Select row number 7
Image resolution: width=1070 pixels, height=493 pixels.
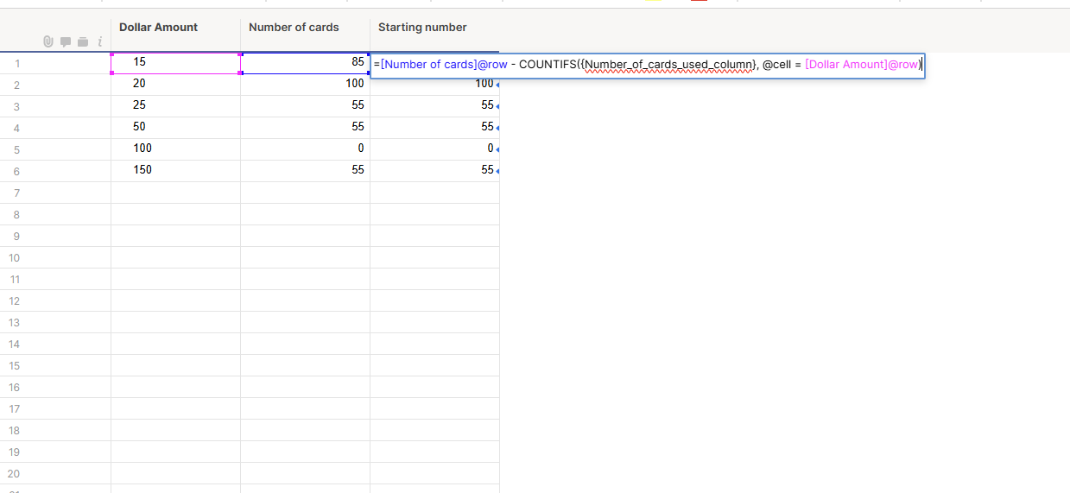tap(17, 193)
